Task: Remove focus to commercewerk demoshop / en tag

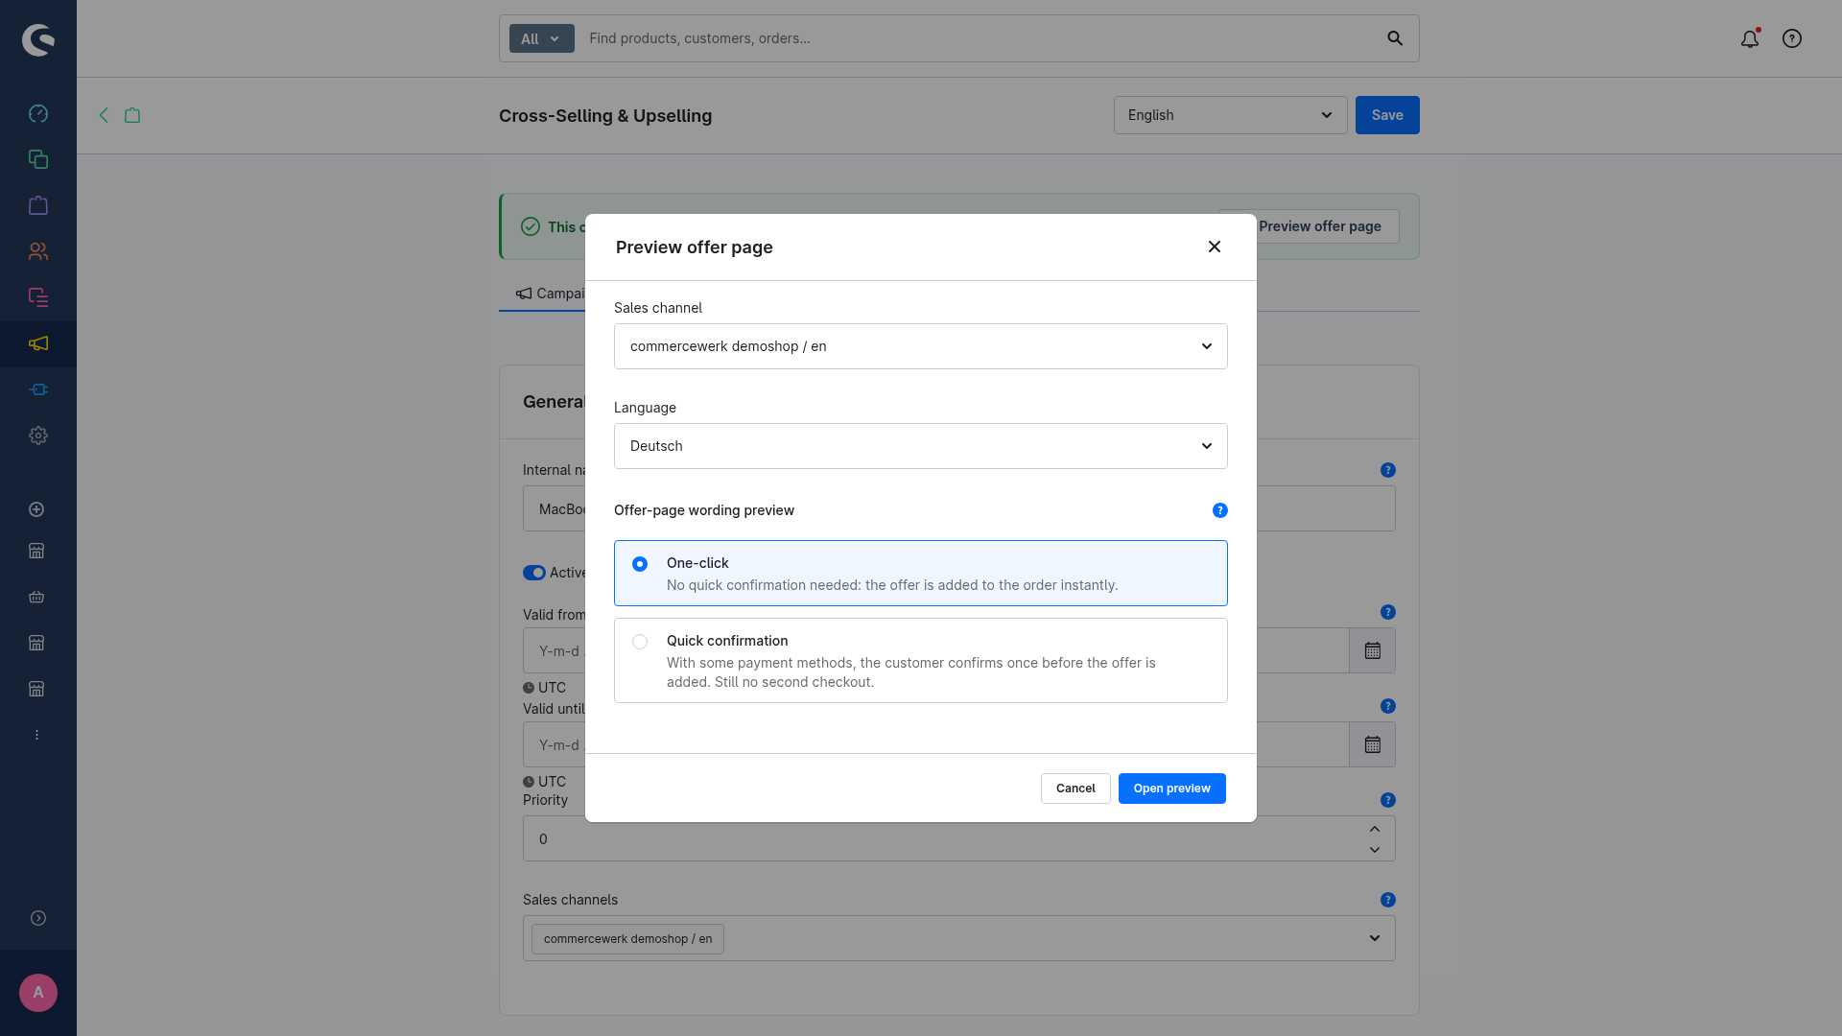Action: pos(627,939)
